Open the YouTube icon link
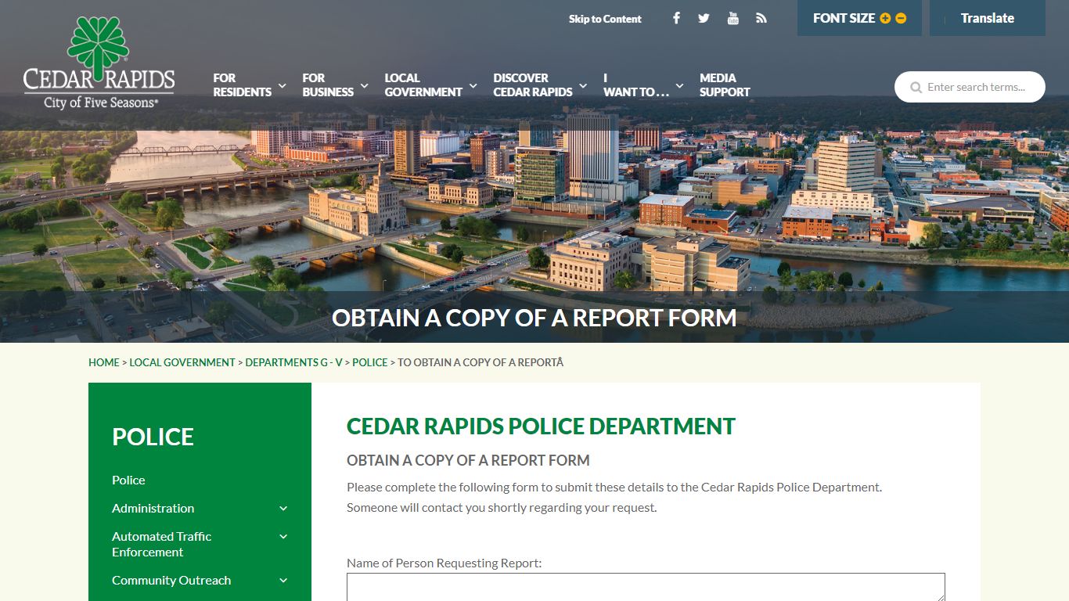Image resolution: width=1069 pixels, height=601 pixels. pos(732,18)
